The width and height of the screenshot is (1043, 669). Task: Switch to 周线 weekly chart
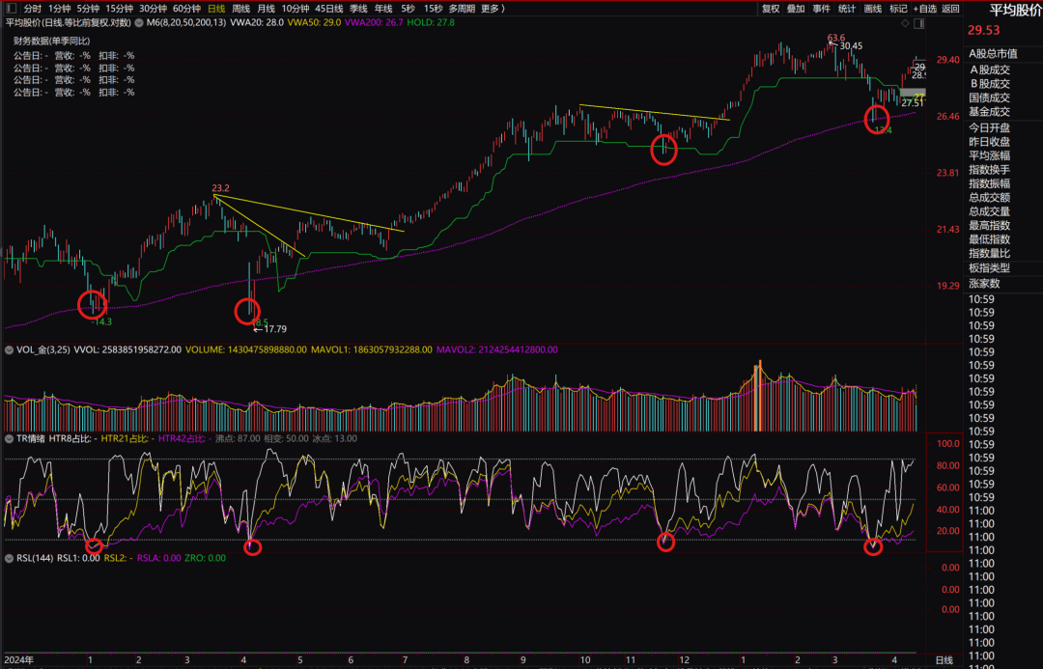point(240,9)
